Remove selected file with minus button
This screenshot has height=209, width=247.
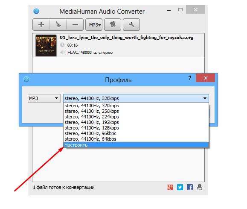75,25
